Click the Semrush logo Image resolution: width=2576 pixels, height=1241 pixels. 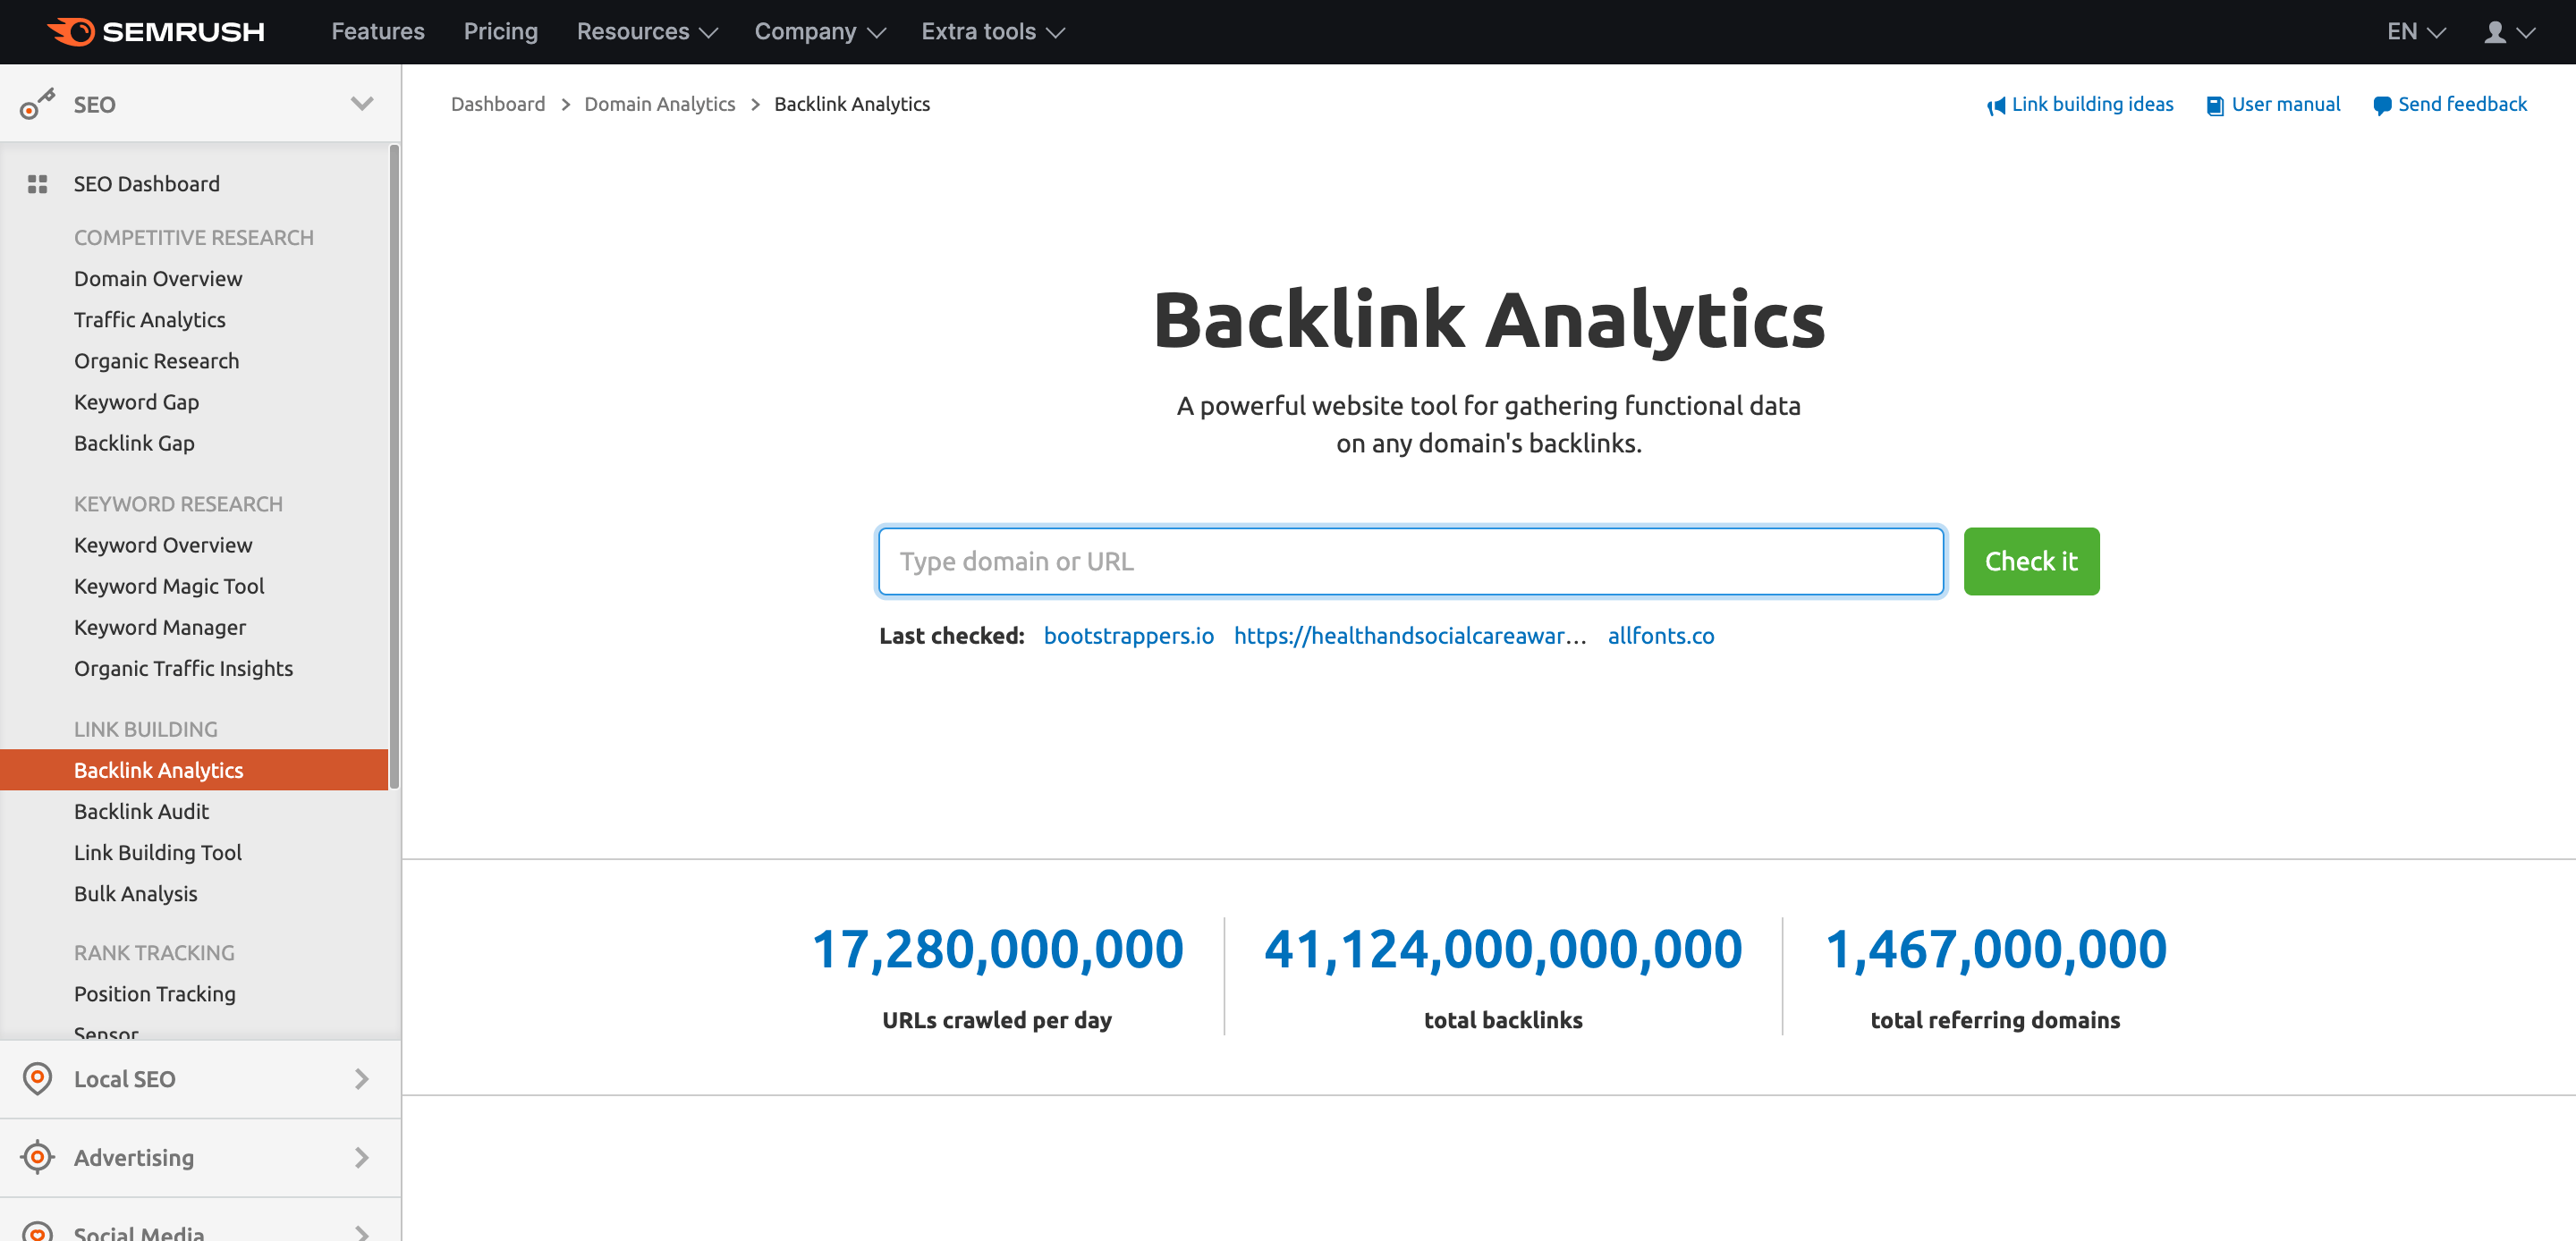point(156,32)
